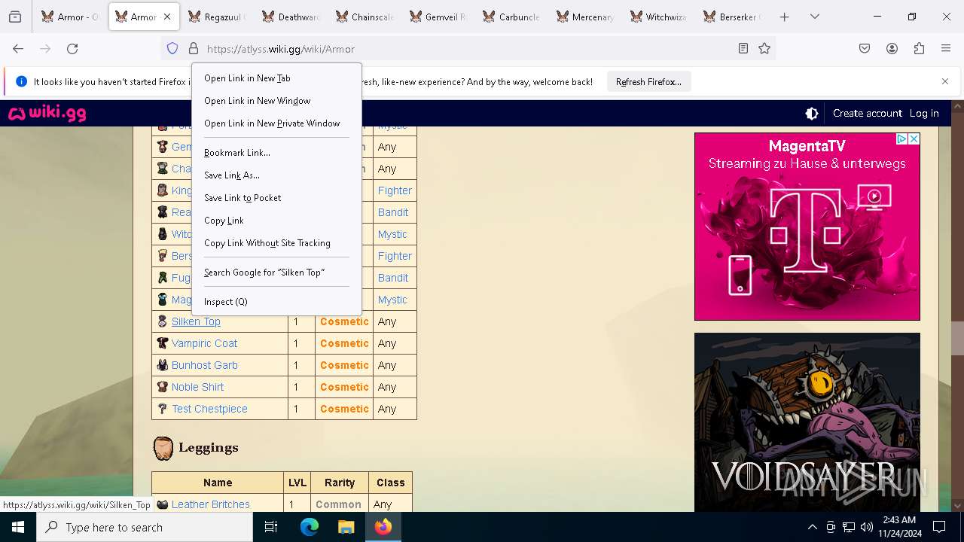The height and width of the screenshot is (542, 964).
Task: Open Firefox account icon
Action: [x=892, y=48]
